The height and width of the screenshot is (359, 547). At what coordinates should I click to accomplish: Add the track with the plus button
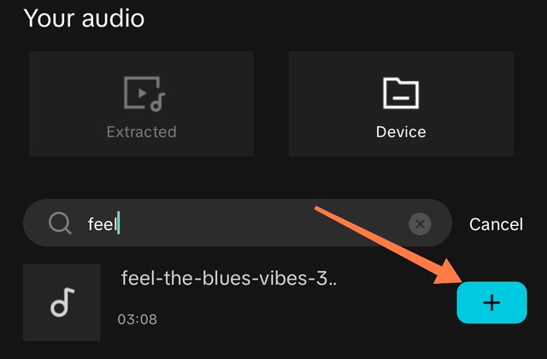click(492, 302)
